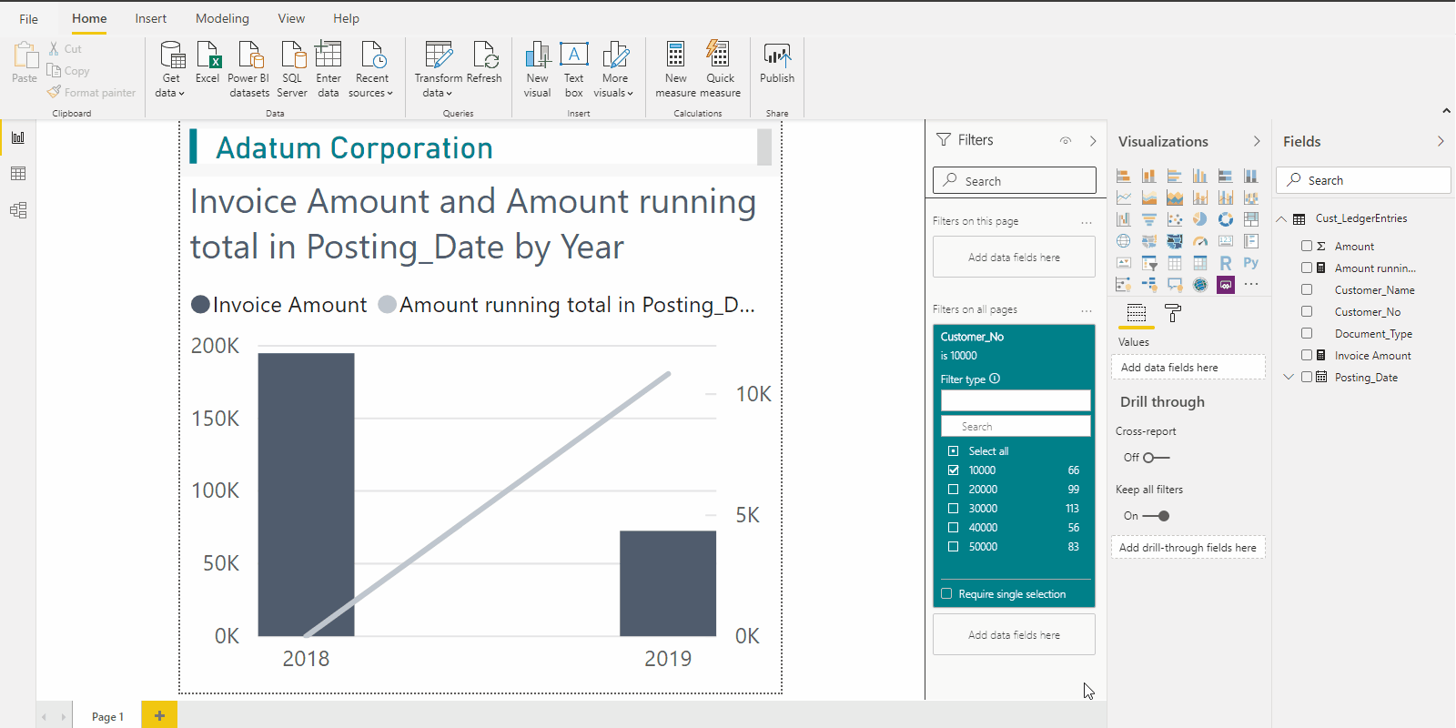The height and width of the screenshot is (728, 1456).
Task: Add a new report page
Action: click(x=159, y=715)
